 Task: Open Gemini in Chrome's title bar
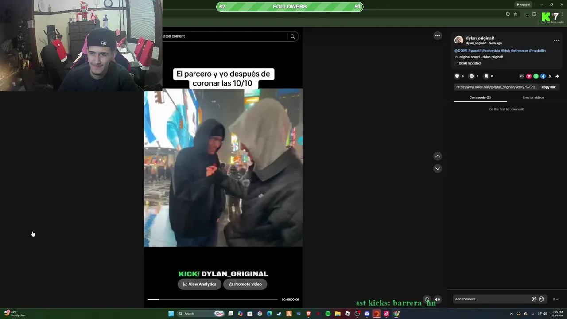tap(523, 4)
